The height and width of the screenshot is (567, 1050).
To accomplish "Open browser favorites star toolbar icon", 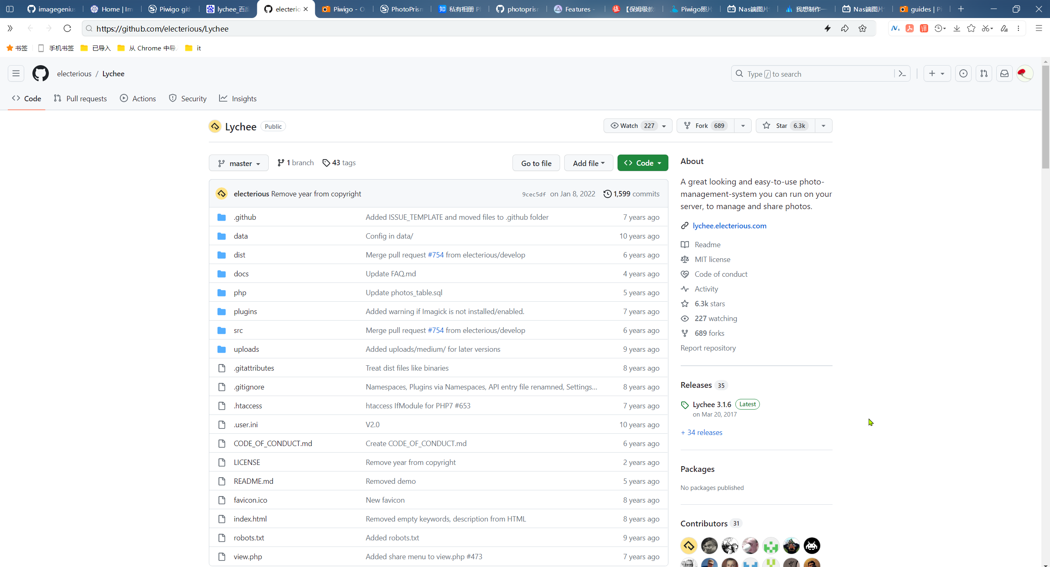I will 971,28.
